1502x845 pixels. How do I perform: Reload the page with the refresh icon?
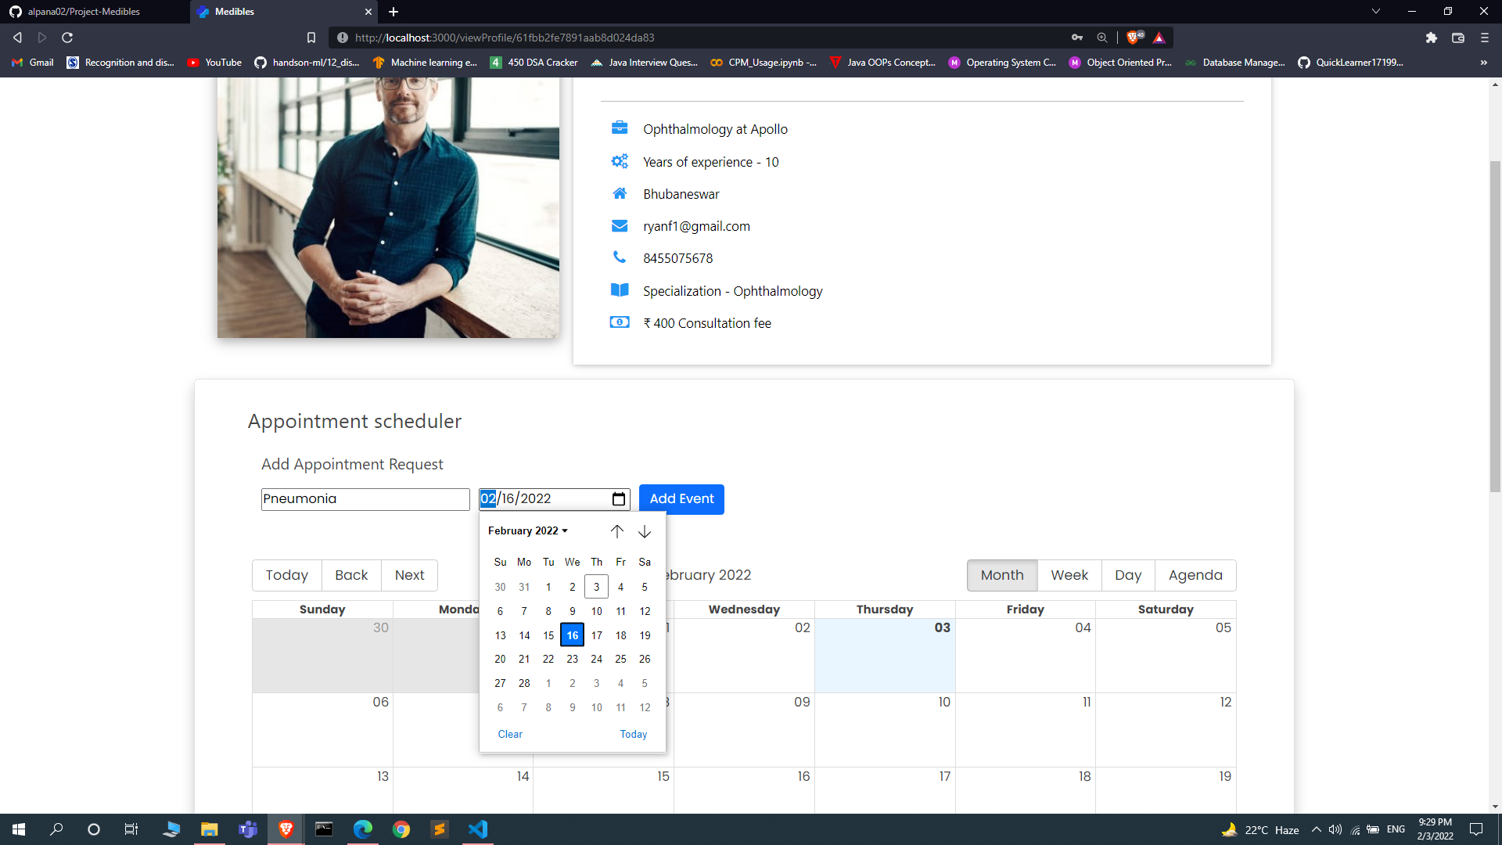click(67, 38)
